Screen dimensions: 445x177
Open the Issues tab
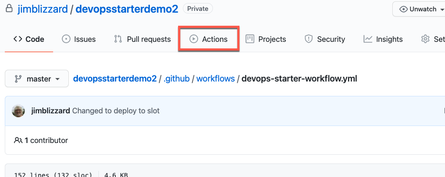click(79, 39)
